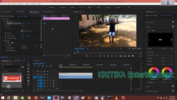Create 4-point polygon mask under Opacity
177x100 pixels.
pyautogui.click(x=9, y=43)
